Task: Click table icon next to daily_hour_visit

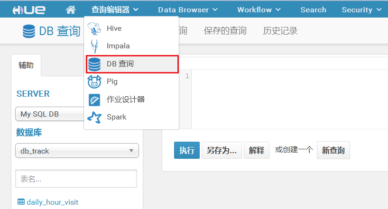Action: (x=21, y=202)
